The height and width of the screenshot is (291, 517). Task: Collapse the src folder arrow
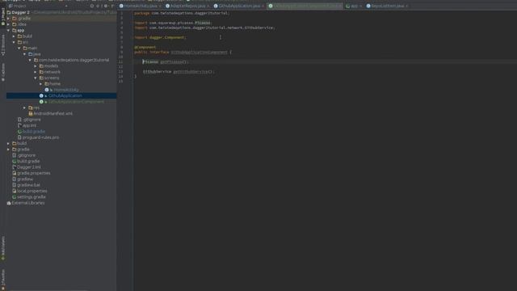[x=14, y=42]
